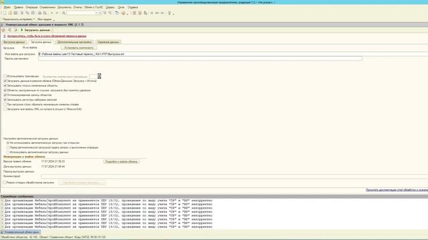This screenshot has width=428, height=240.
Task: Open the Документы menu
Action: point(64,7)
